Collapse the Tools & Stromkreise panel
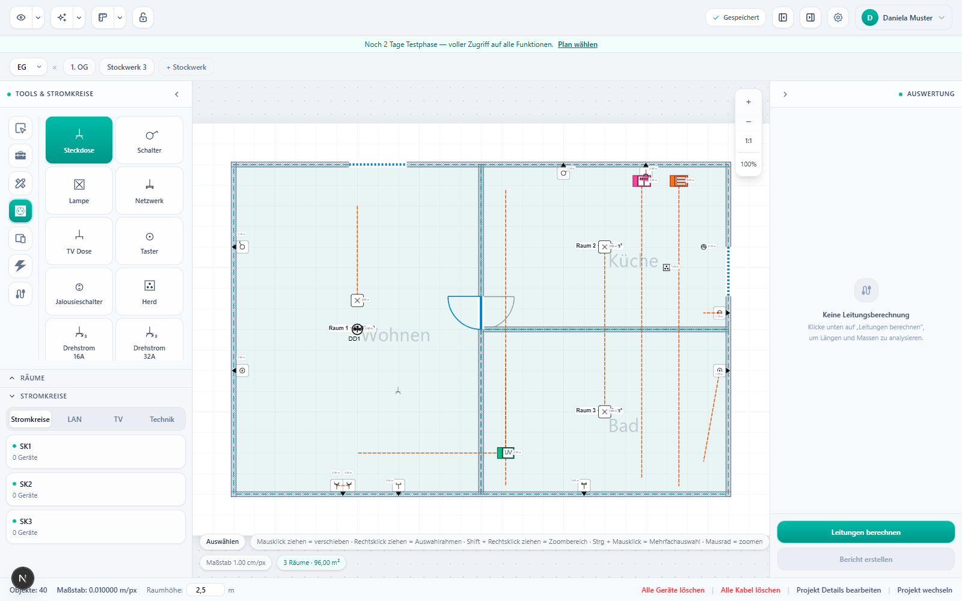962x601 pixels. coord(177,94)
